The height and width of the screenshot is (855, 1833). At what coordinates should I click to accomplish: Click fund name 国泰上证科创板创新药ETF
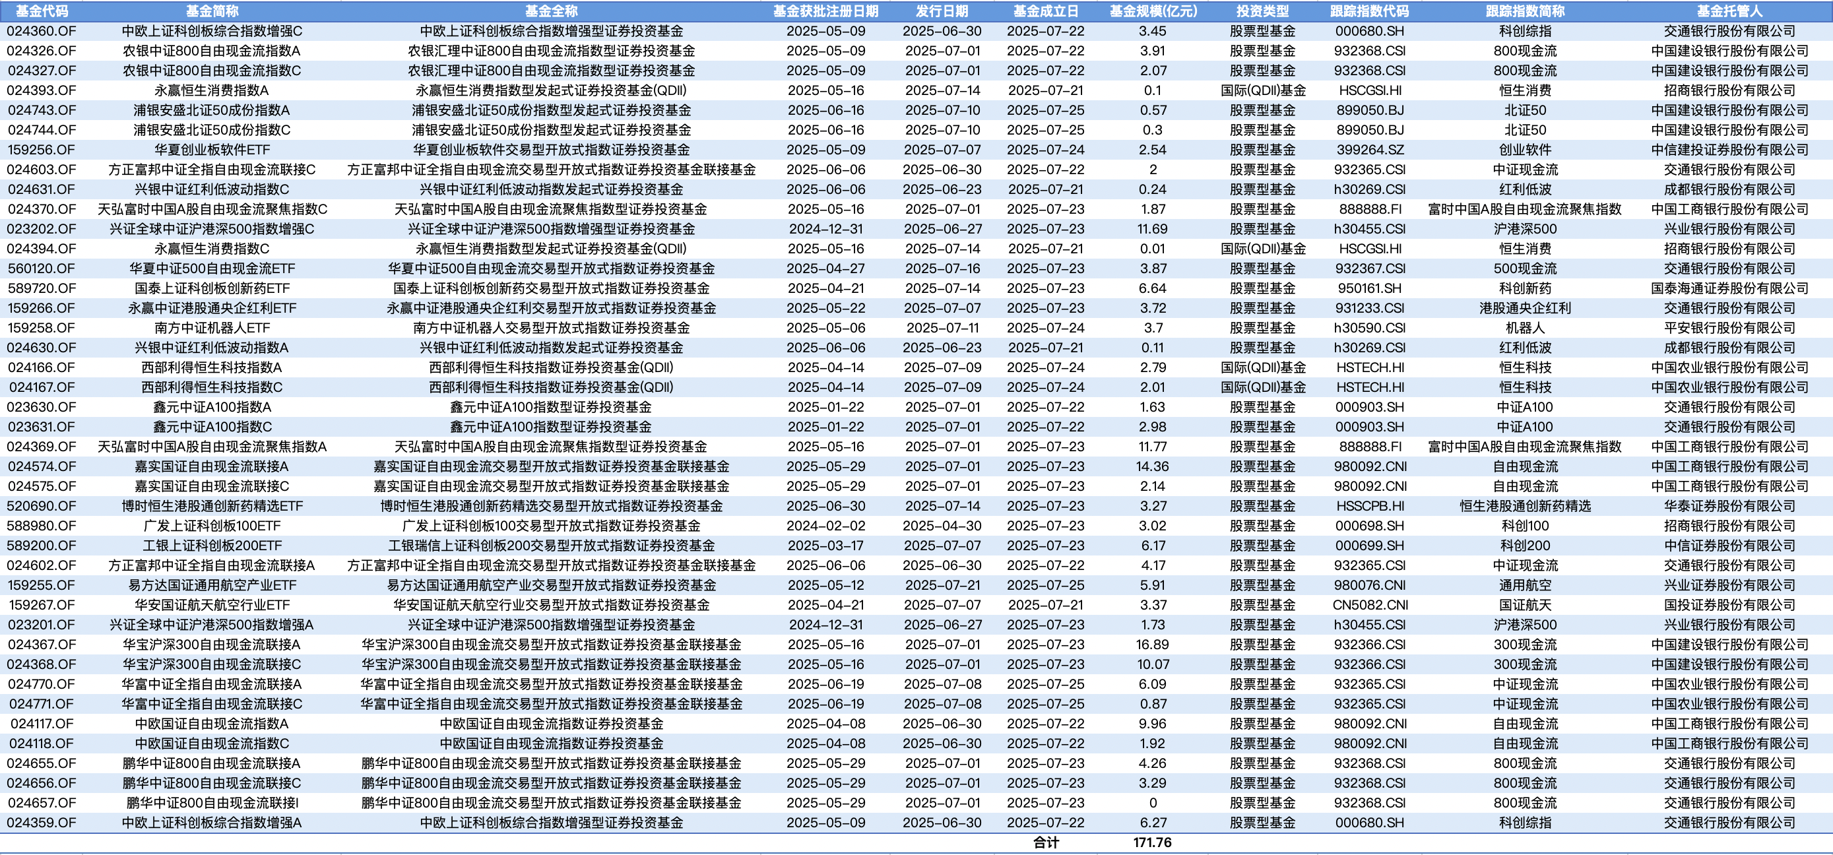[212, 288]
